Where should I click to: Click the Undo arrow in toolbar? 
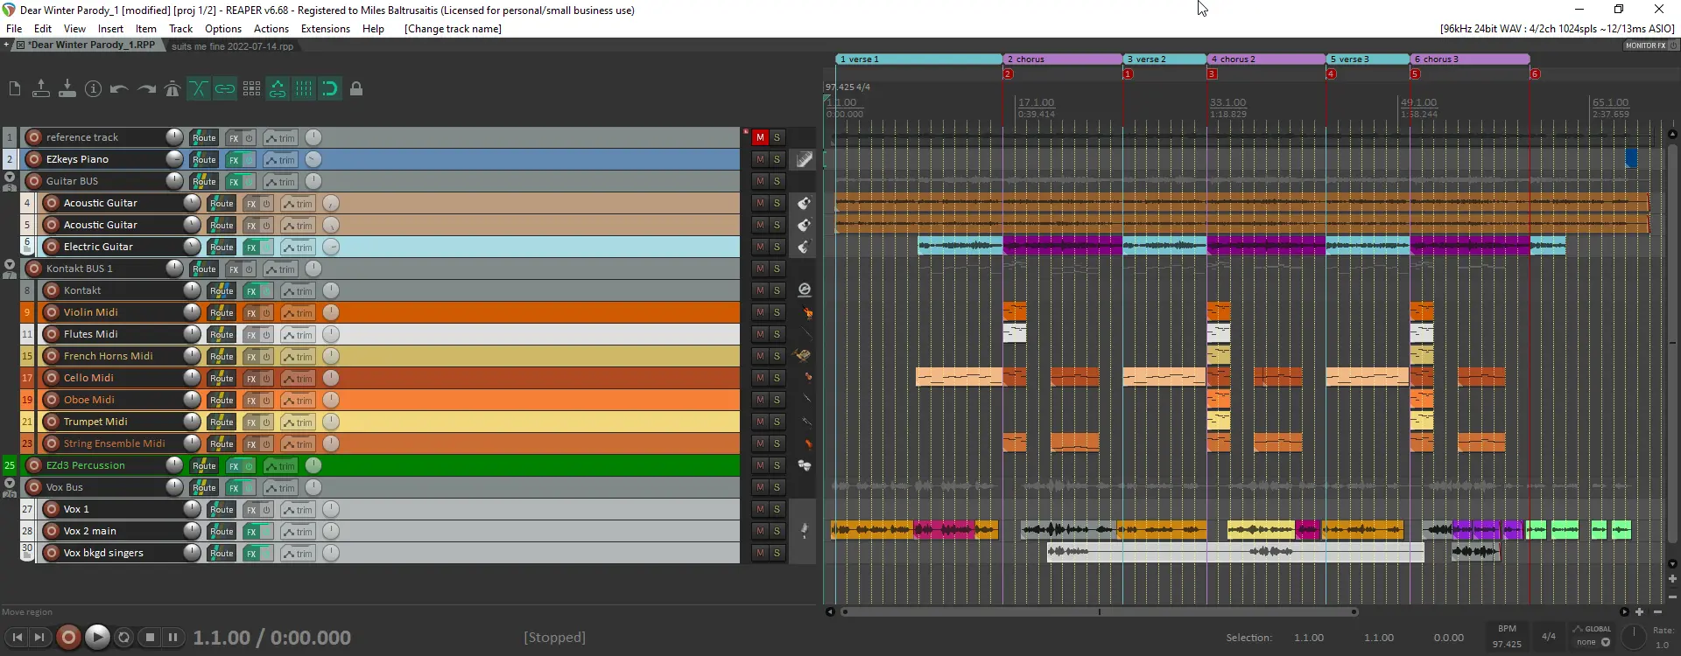coord(120,89)
